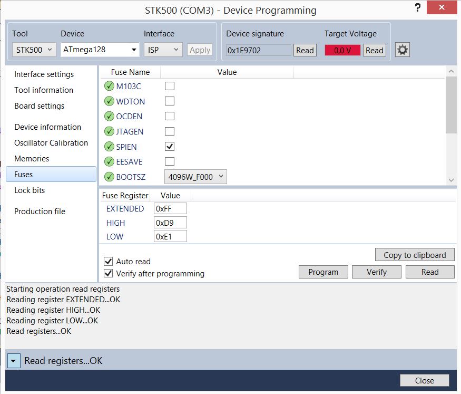Click log line 'Reading register HIGH...OK'

[53, 310]
